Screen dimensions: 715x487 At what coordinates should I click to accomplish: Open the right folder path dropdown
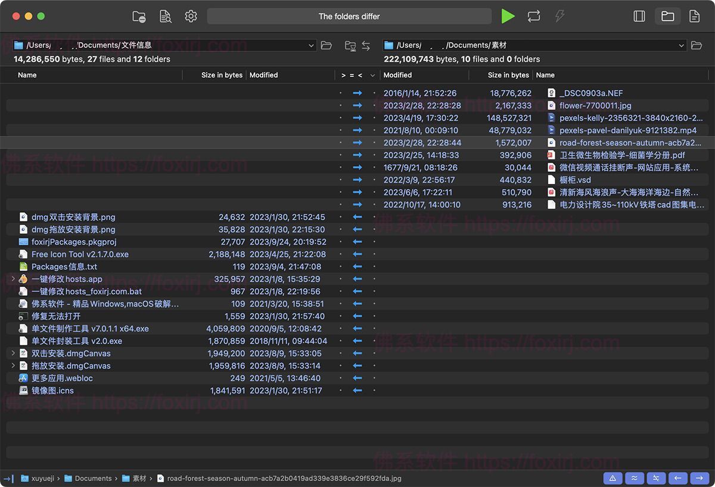click(682, 45)
